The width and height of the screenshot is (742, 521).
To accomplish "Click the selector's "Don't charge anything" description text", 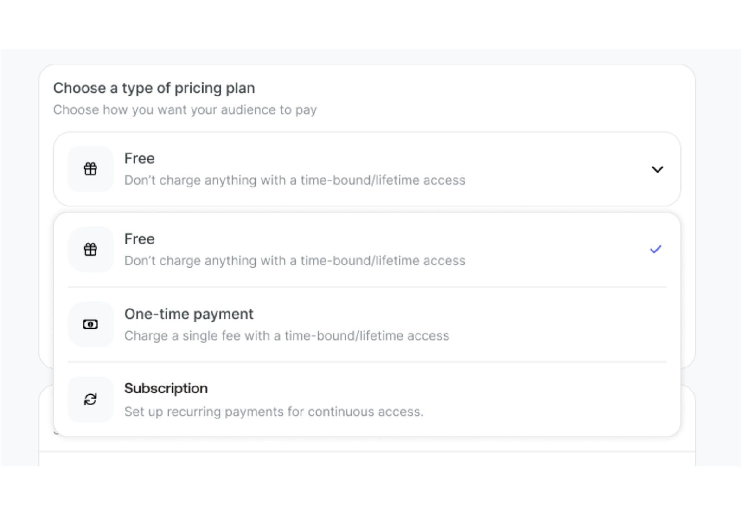I will click(x=294, y=180).
